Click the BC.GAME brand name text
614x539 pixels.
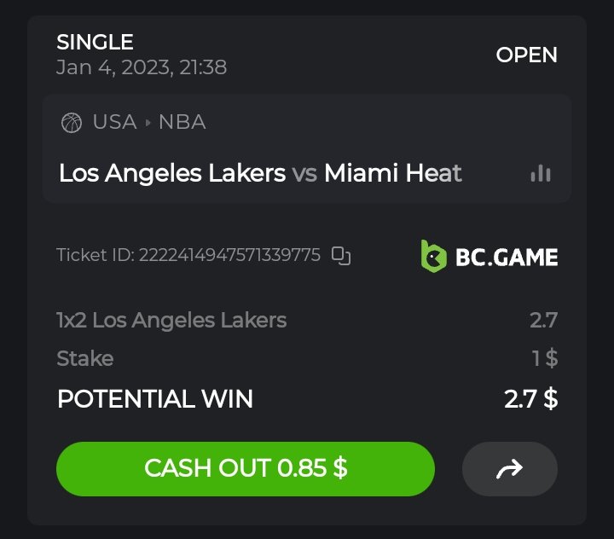pyautogui.click(x=507, y=256)
